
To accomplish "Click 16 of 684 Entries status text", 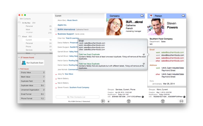I will (79, 102).
